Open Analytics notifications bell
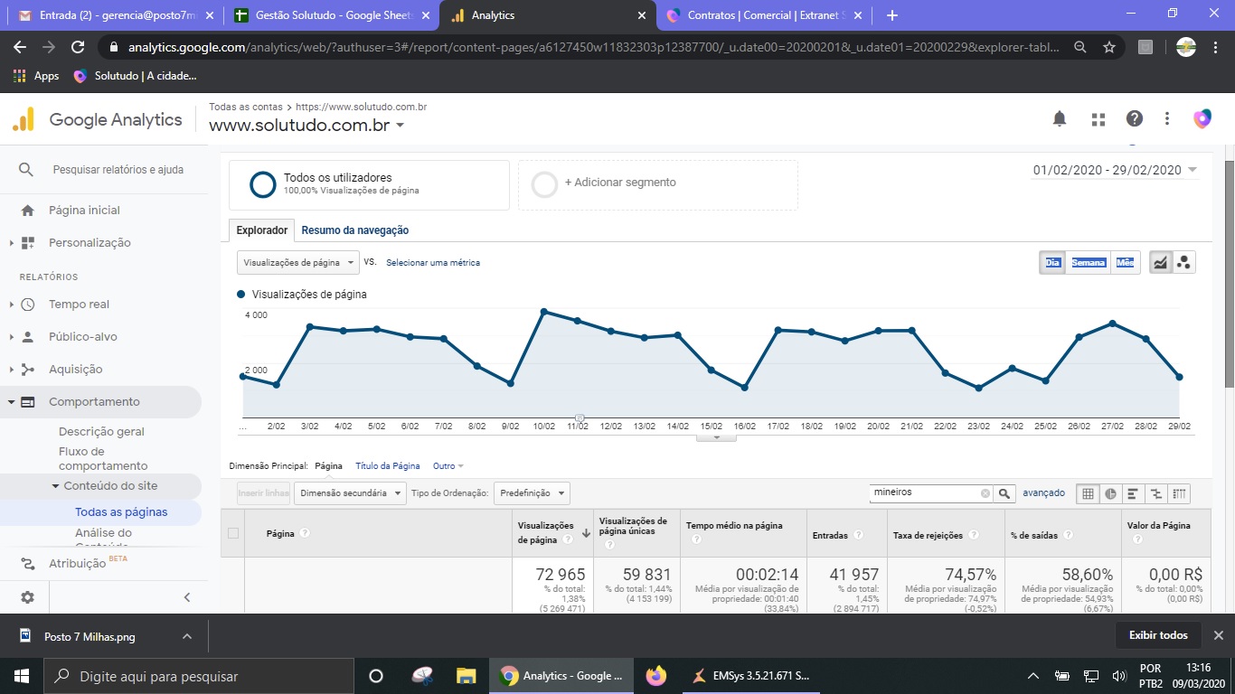Screen dimensions: 1235x694 1060,119
